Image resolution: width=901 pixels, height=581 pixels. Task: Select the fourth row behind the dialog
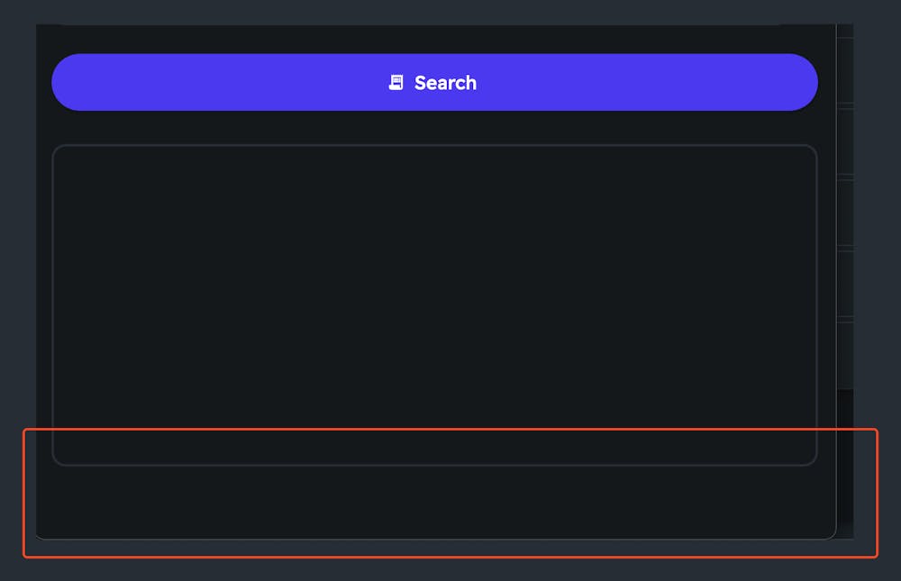pos(845,284)
